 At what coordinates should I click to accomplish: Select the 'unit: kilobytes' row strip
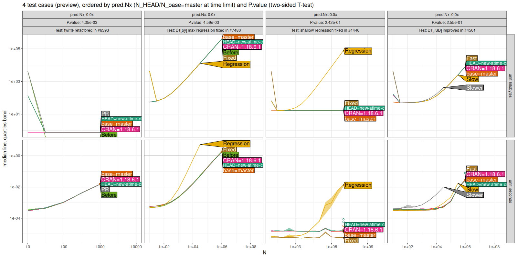click(511, 86)
